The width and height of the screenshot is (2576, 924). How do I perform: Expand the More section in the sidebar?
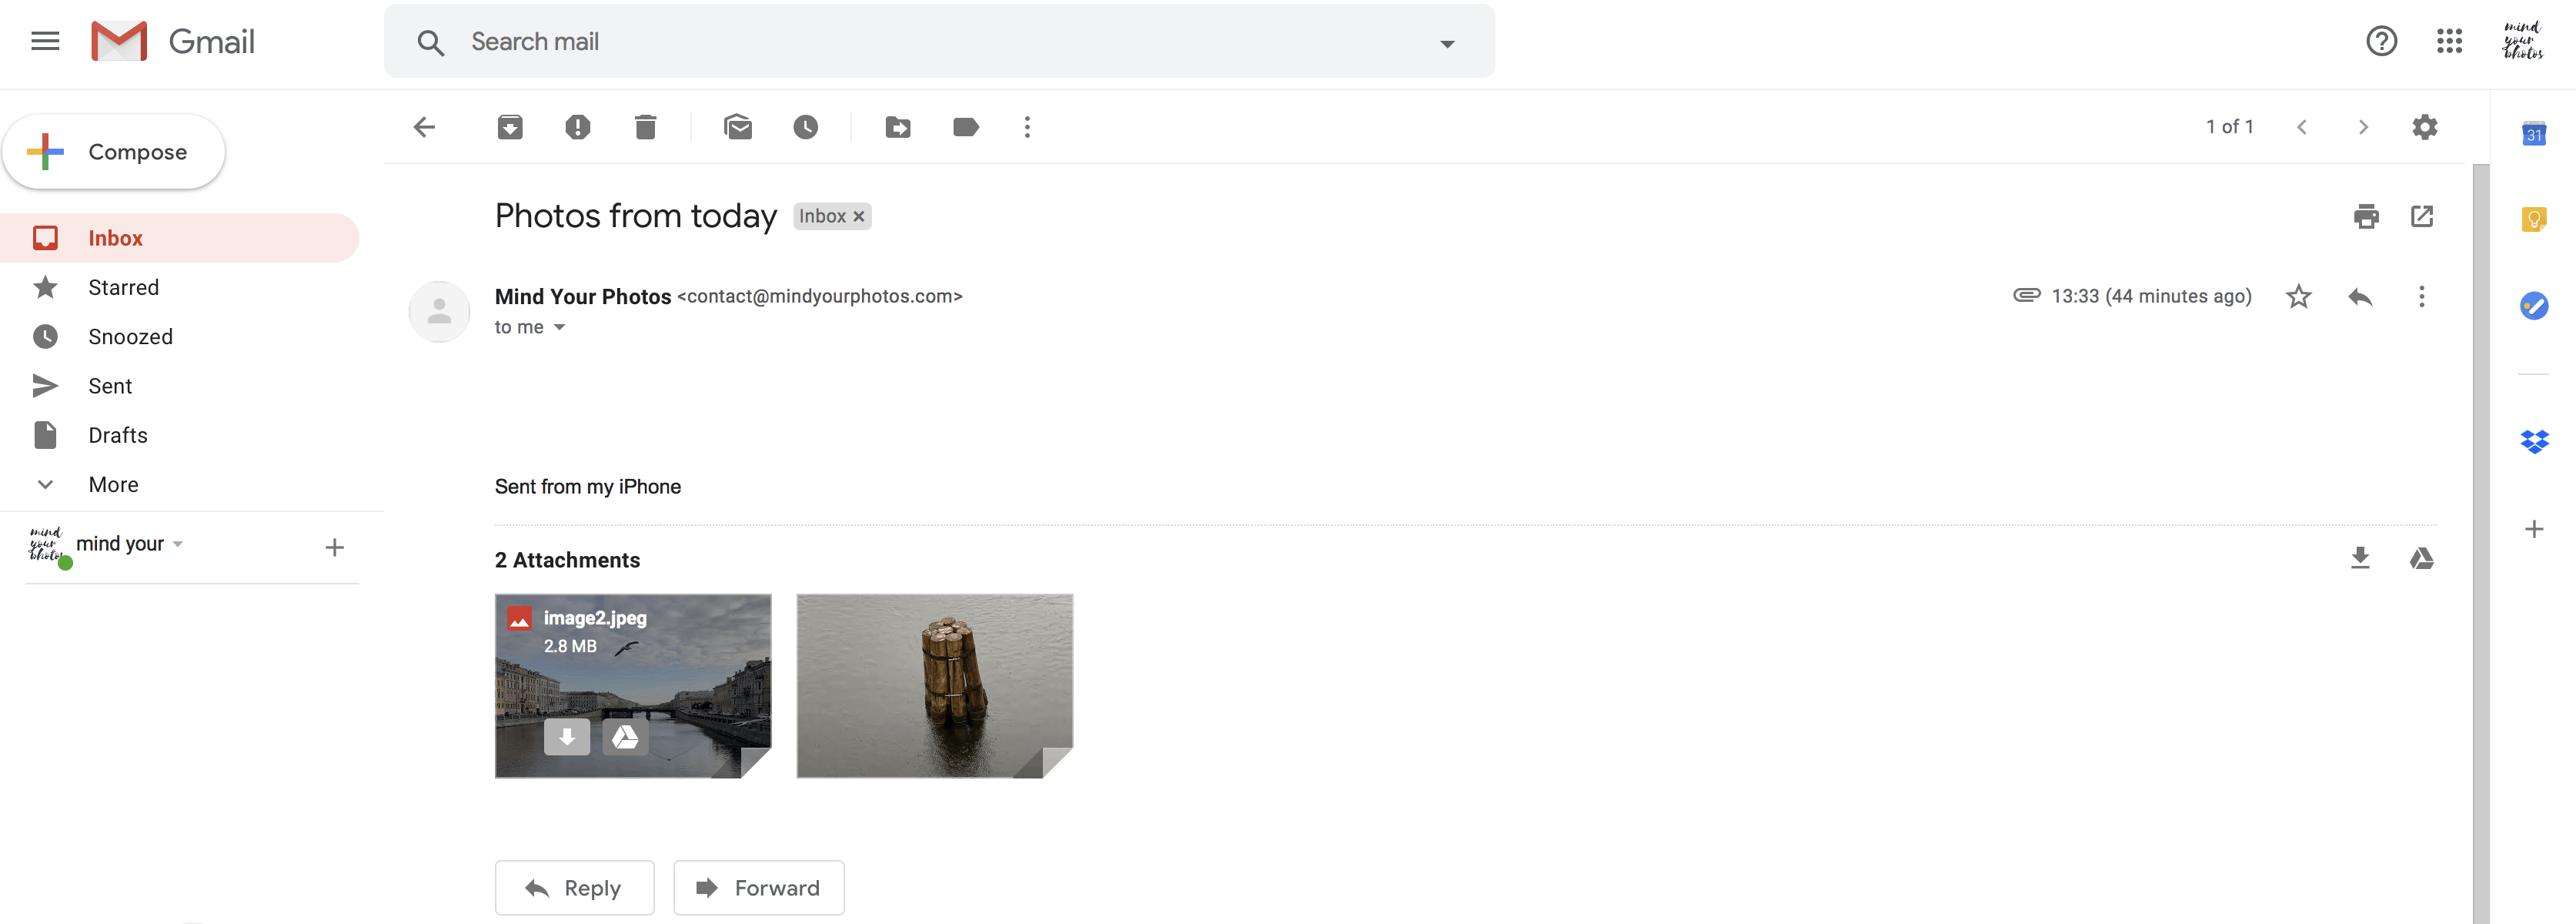coord(112,484)
